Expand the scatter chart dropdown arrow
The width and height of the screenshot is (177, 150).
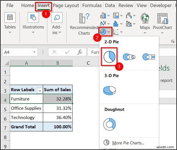click(121, 32)
